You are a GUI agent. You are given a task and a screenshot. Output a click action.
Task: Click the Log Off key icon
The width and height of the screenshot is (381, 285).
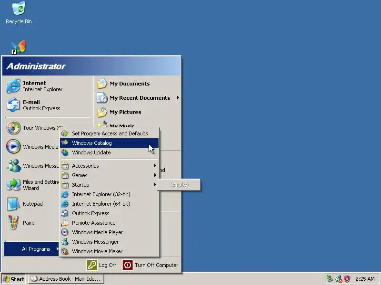(x=92, y=265)
